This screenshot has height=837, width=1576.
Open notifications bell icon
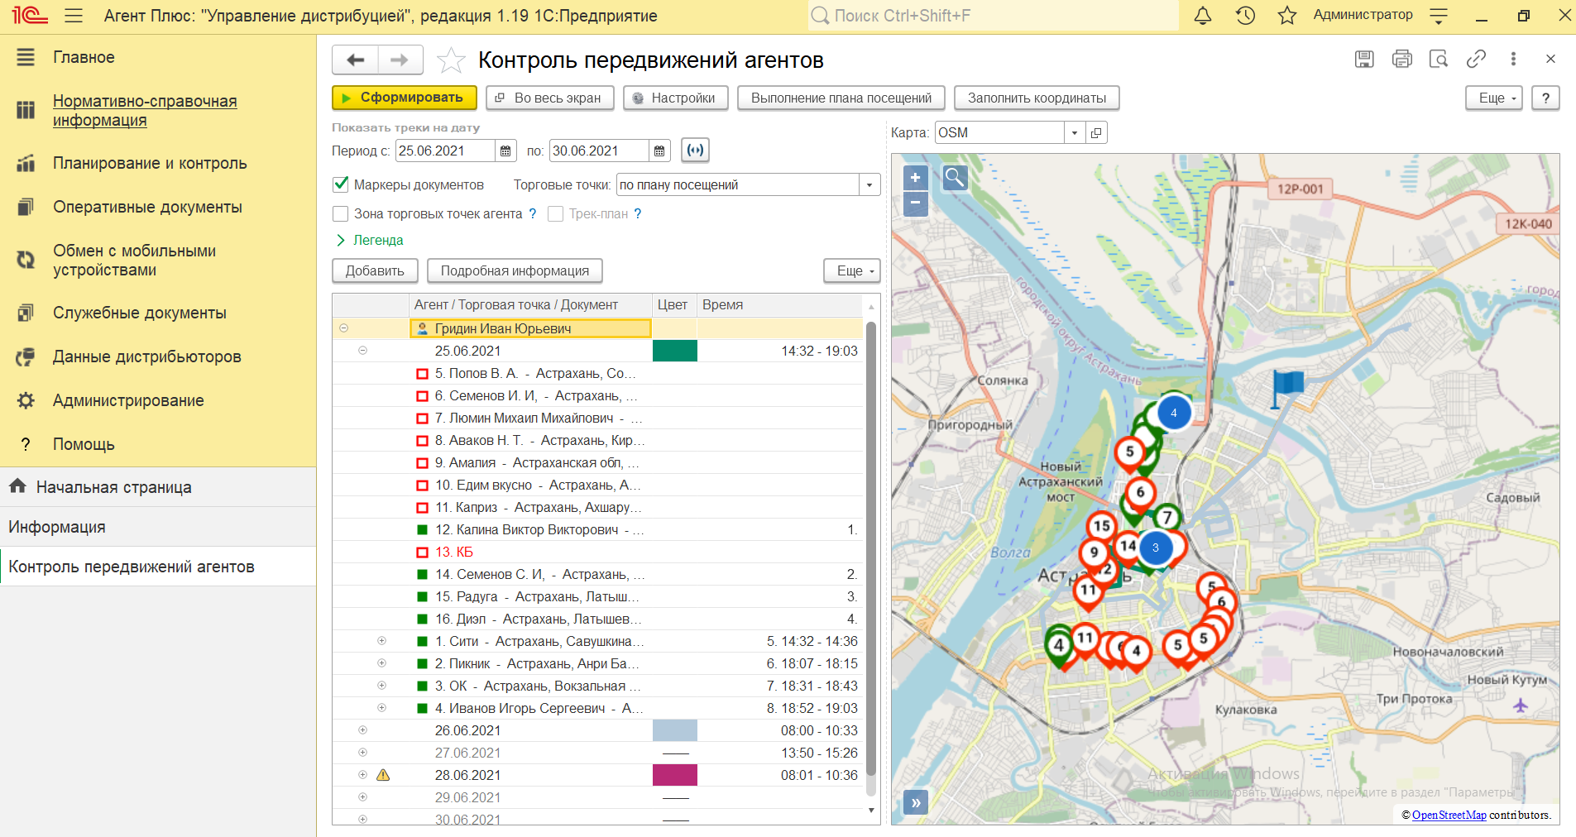coord(1203,16)
